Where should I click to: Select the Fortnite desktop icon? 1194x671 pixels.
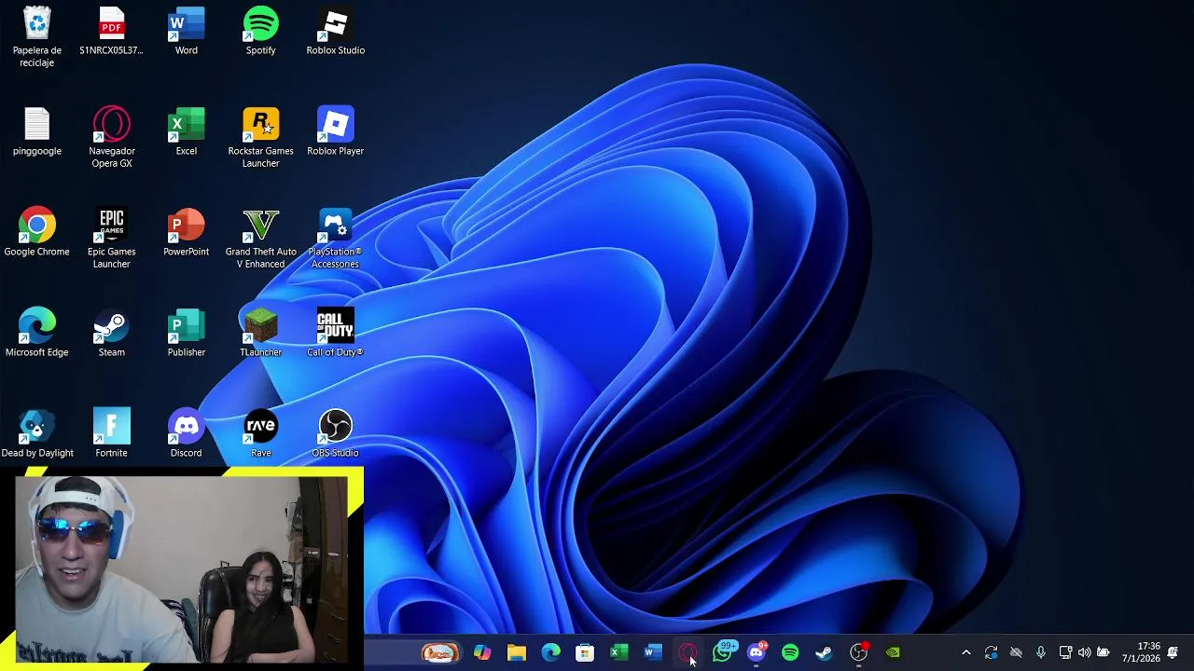point(111,433)
